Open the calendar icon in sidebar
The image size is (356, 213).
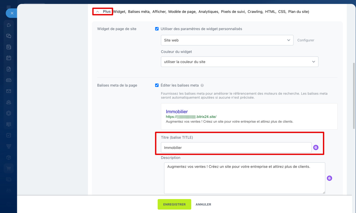click(x=9, y=58)
